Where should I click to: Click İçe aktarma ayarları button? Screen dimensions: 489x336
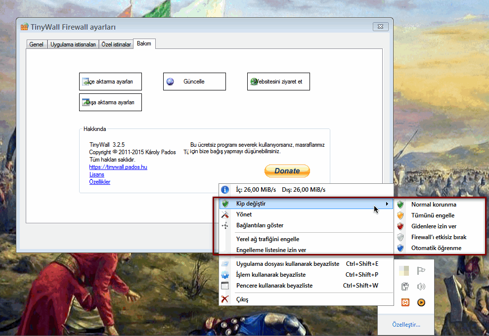click(x=110, y=82)
